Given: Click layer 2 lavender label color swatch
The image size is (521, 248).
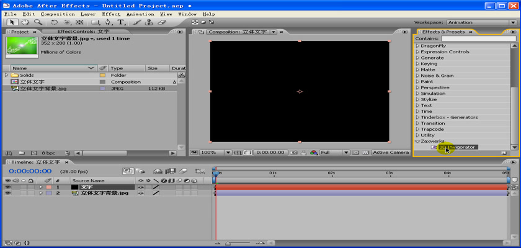Looking at the screenshot, I should [48, 193].
